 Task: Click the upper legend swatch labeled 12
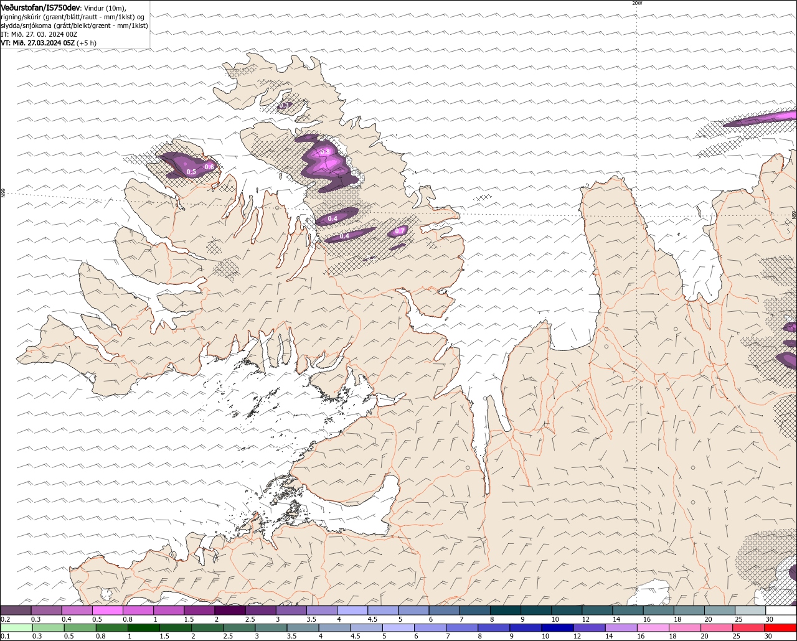click(598, 611)
